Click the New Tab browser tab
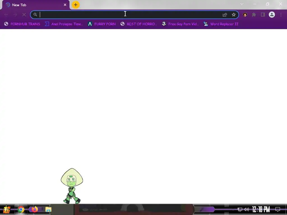Viewport: 287px width, 215px height. [36, 5]
